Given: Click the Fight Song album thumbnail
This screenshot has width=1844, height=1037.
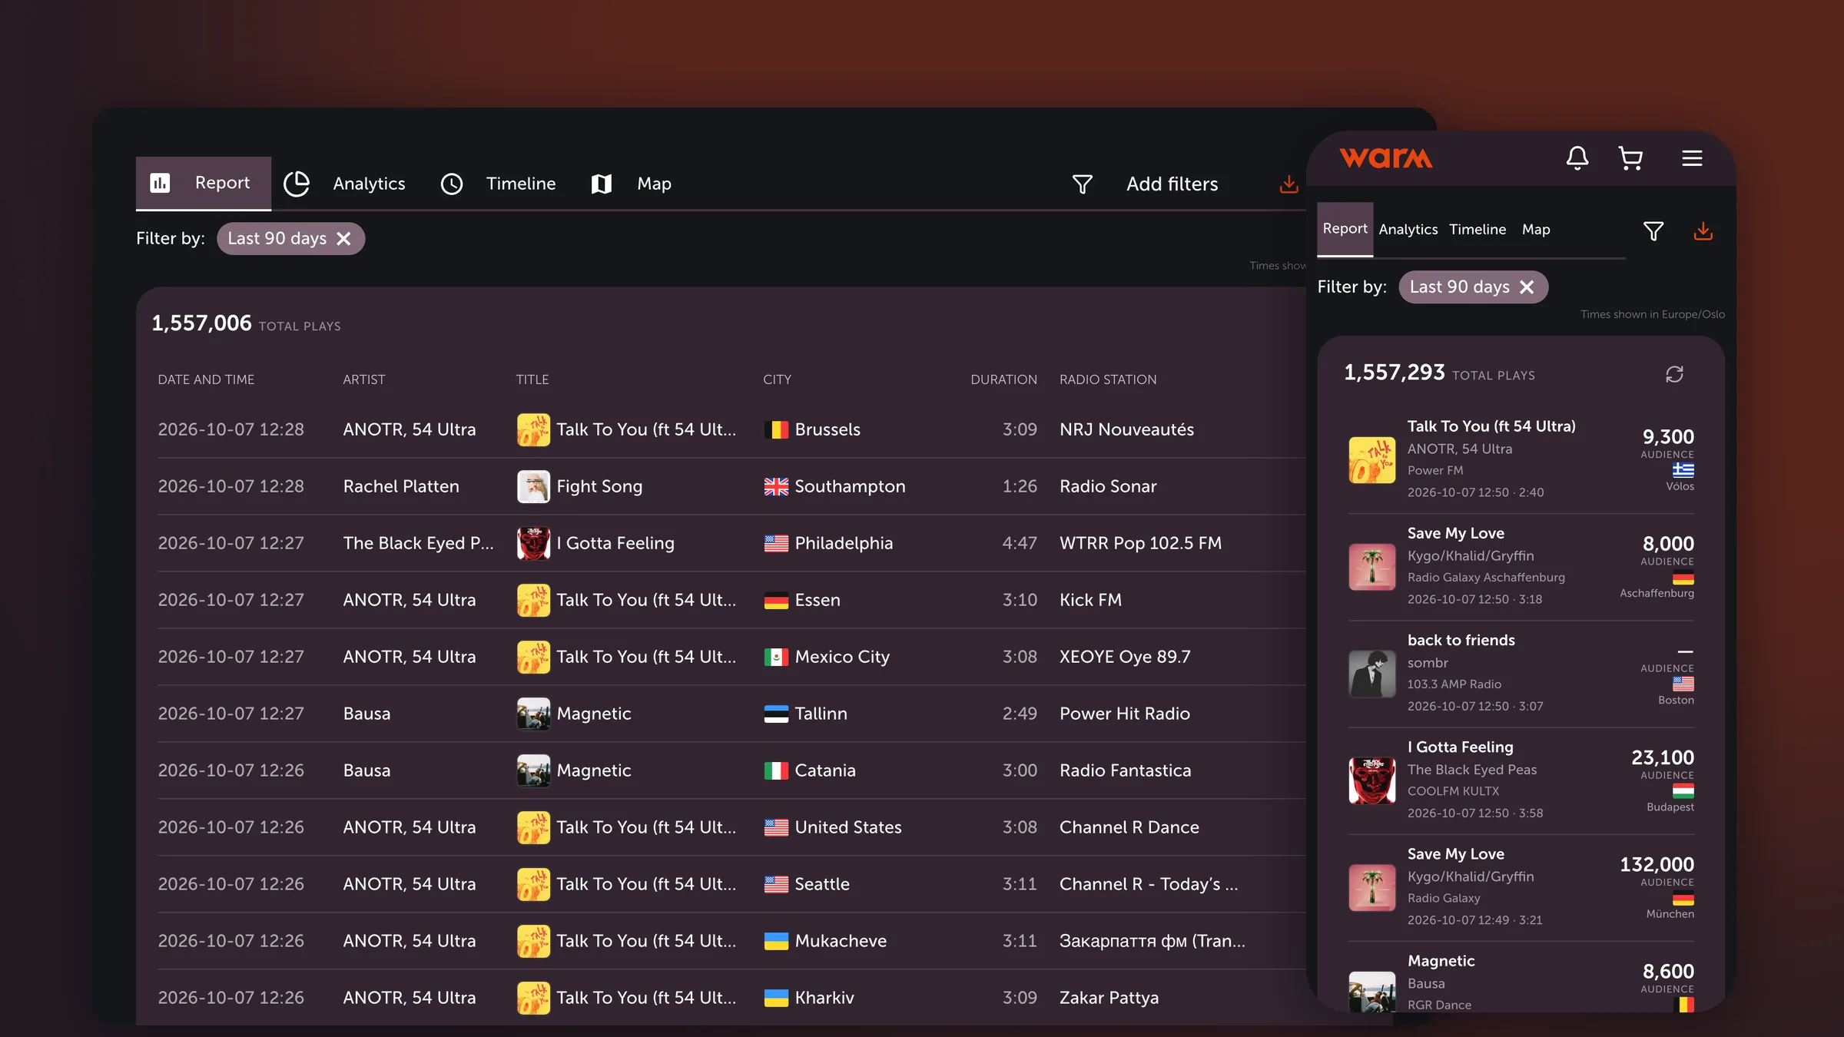Looking at the screenshot, I should [533, 486].
